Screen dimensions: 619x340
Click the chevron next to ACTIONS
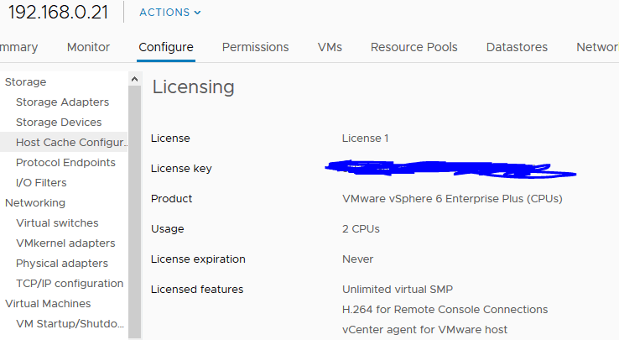(197, 13)
